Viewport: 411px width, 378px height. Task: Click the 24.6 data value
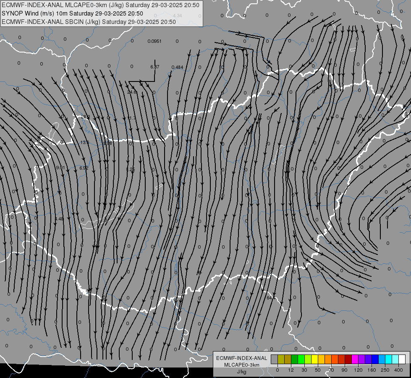tap(132, 92)
